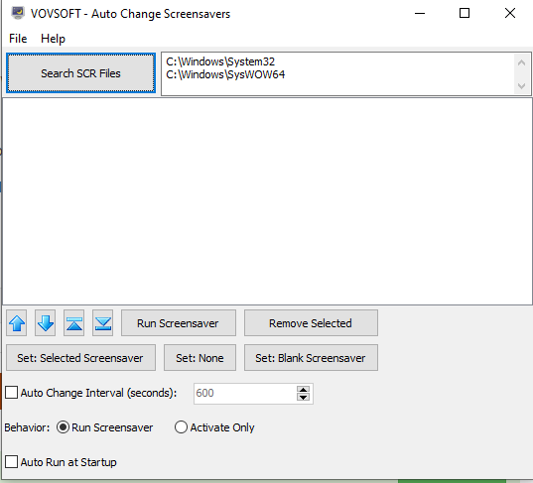Move selected screensaver down one position
The width and height of the screenshot is (533, 483).
[46, 323]
